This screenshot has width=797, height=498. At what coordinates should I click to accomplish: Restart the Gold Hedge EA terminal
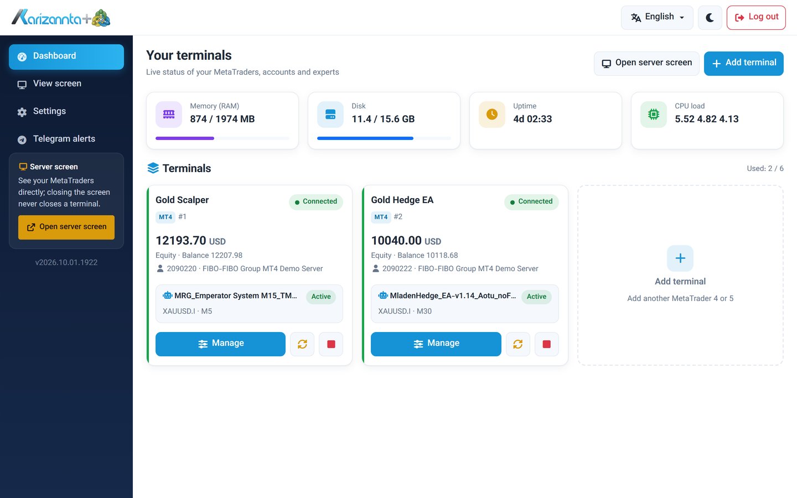(518, 344)
